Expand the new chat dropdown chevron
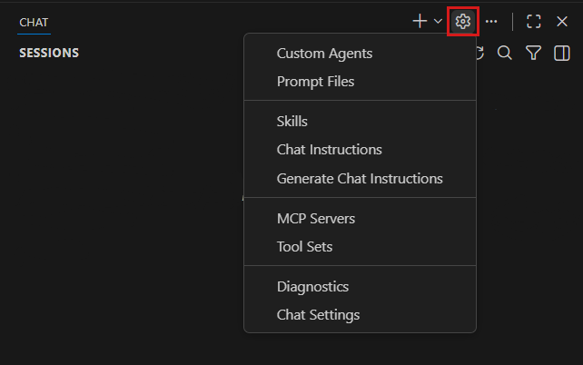The height and width of the screenshot is (365, 583). coord(438,21)
